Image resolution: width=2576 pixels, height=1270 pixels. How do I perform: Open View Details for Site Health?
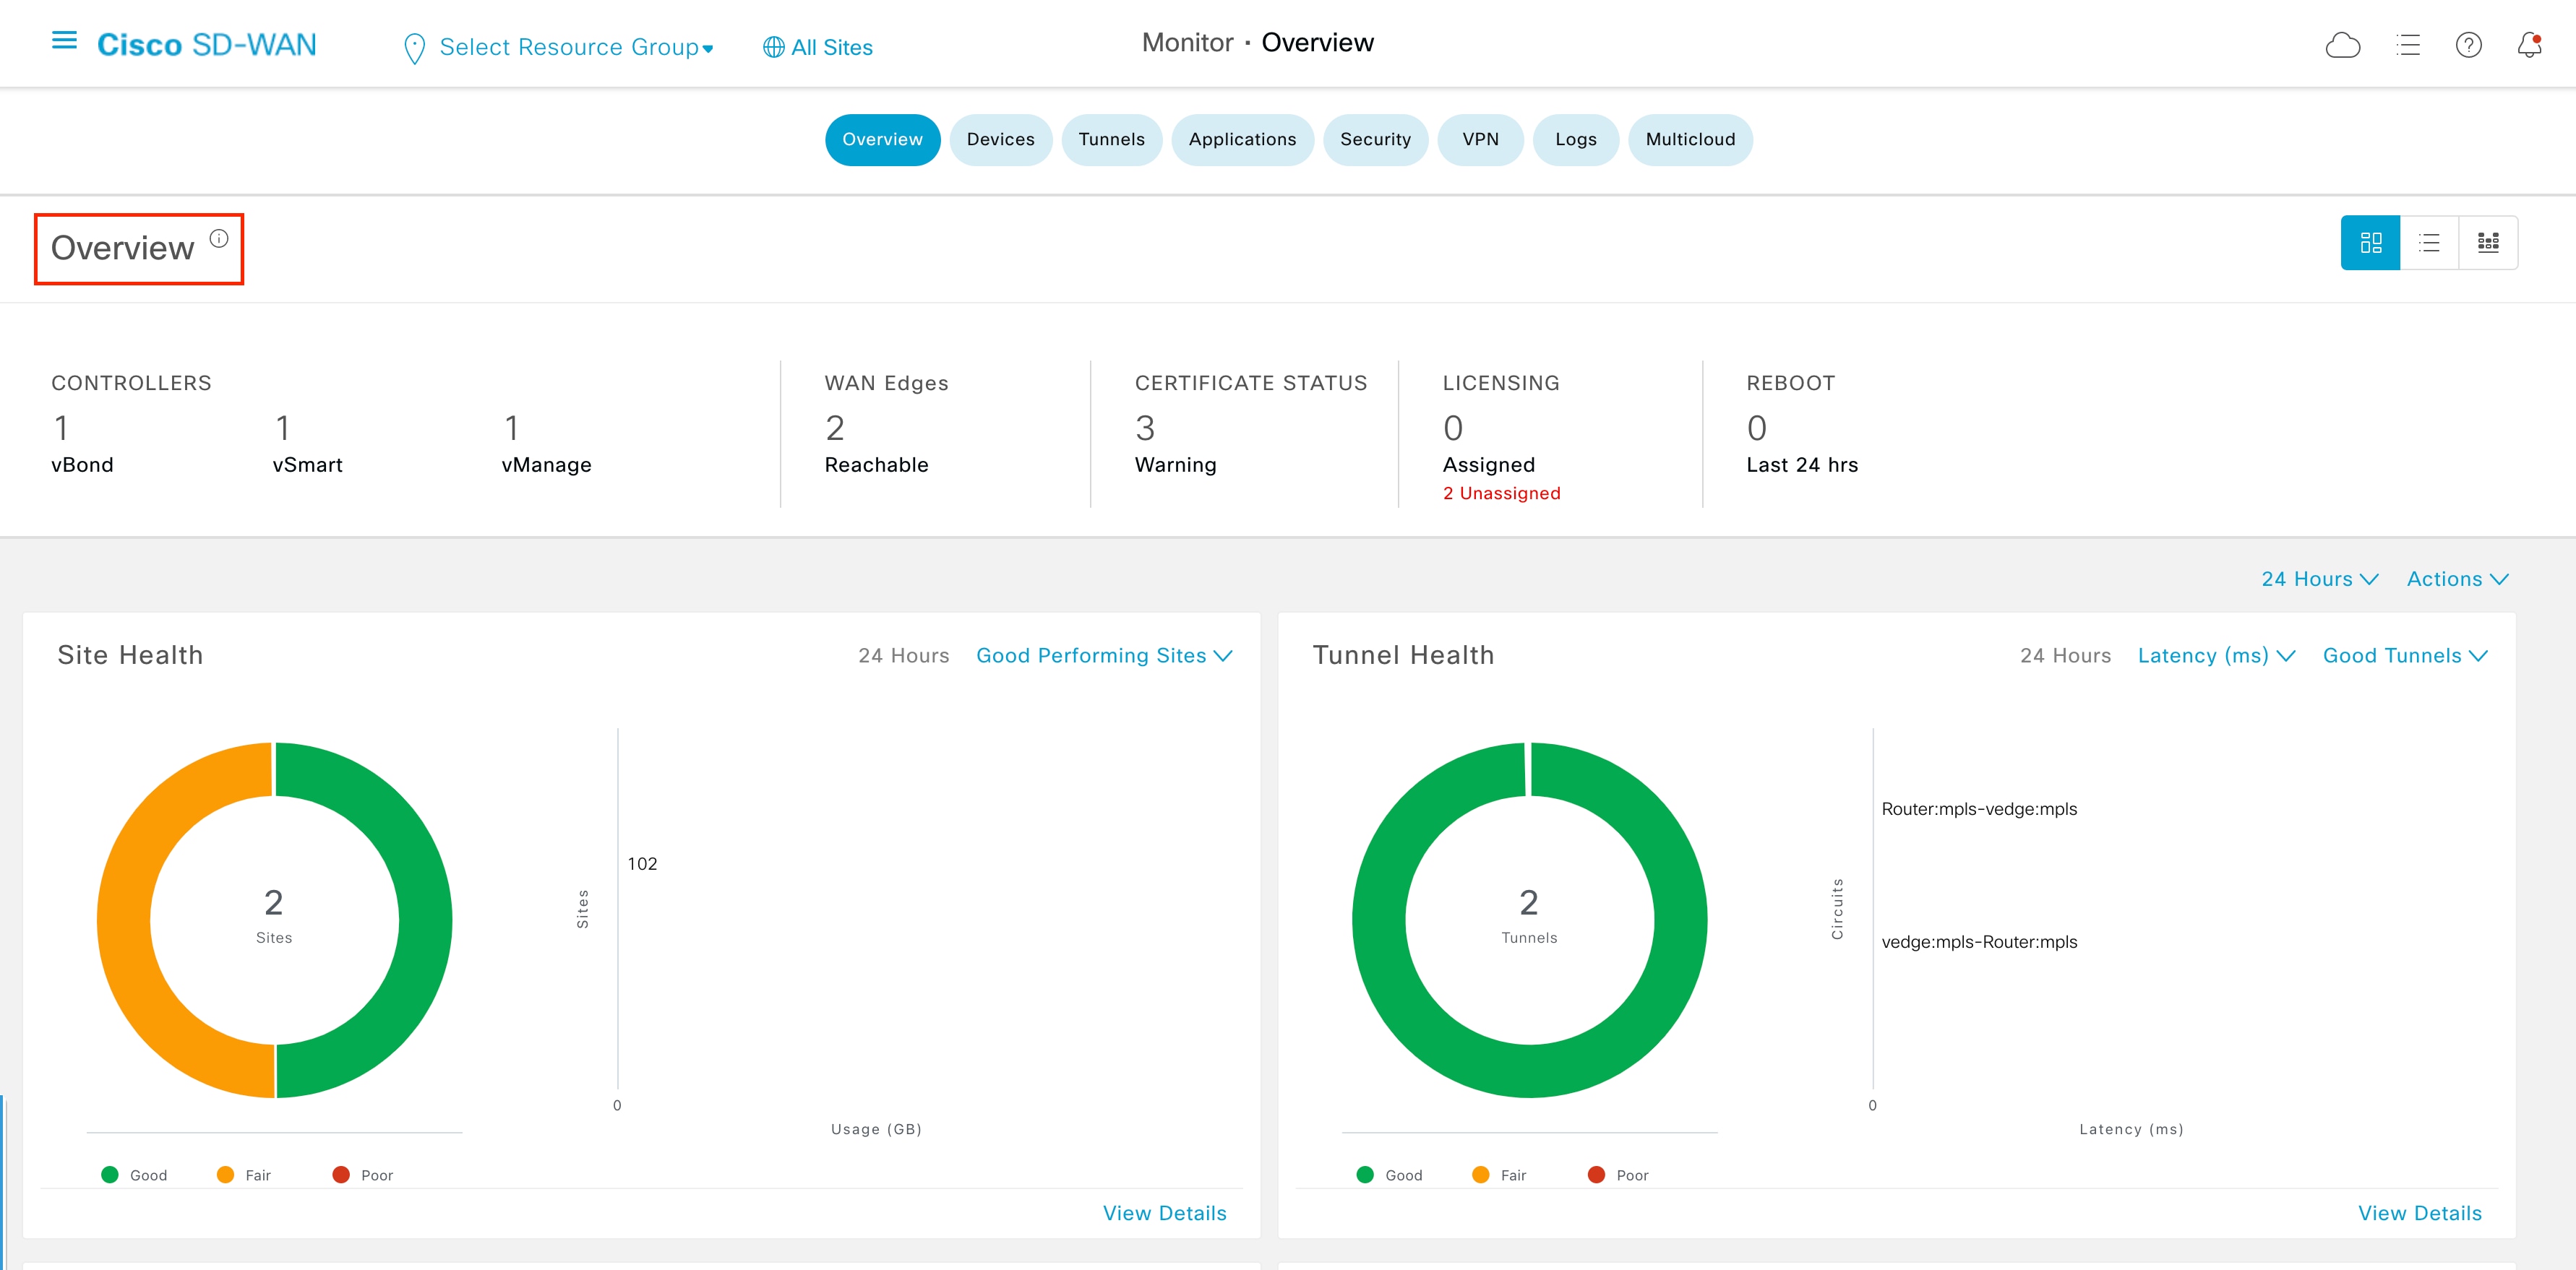click(x=1164, y=1213)
